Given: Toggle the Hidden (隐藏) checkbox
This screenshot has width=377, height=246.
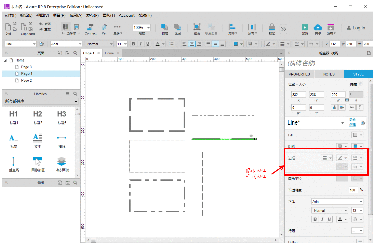Looking at the screenshot, I should (x=361, y=84).
